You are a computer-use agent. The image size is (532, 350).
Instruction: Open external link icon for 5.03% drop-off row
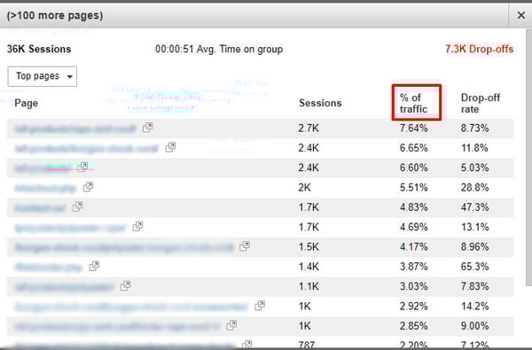coord(82,167)
